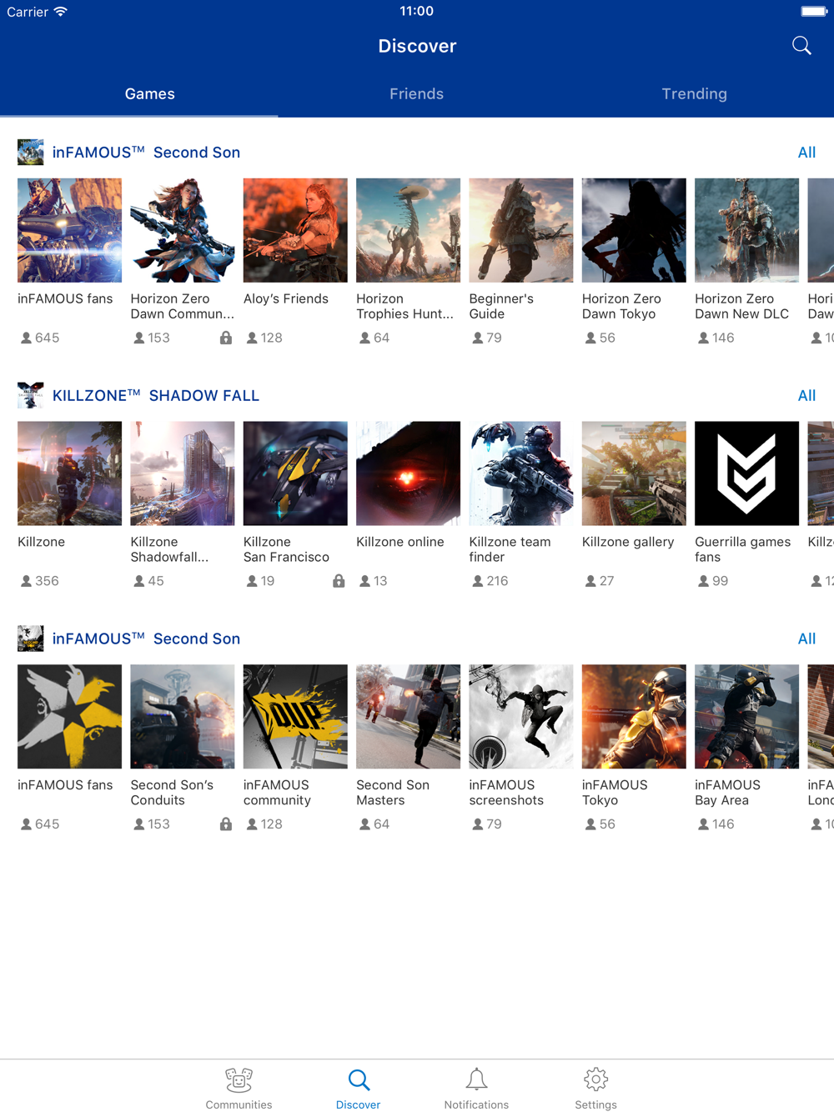Open Horizon Trophies Hunt... community thumbnail
The width and height of the screenshot is (834, 1112).
click(408, 230)
